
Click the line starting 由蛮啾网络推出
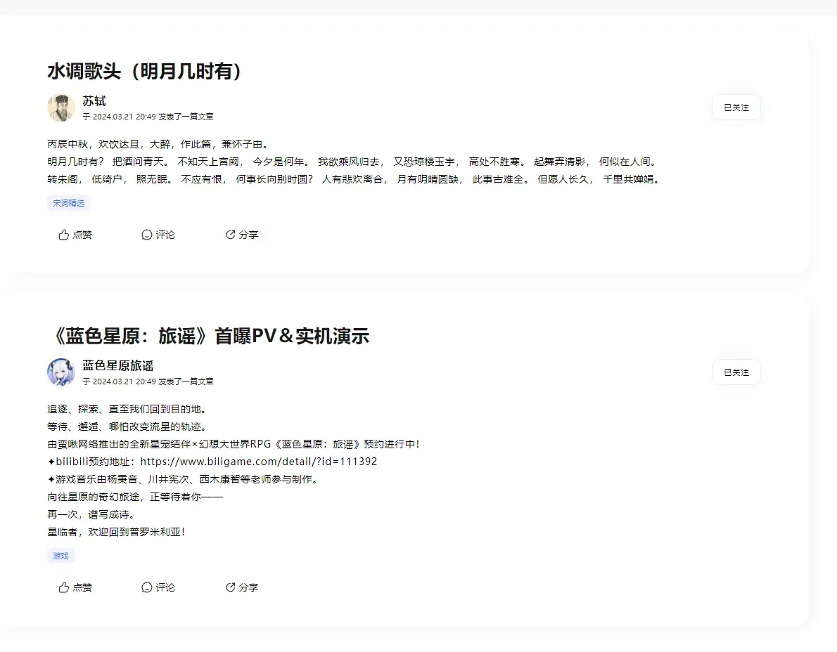234,444
